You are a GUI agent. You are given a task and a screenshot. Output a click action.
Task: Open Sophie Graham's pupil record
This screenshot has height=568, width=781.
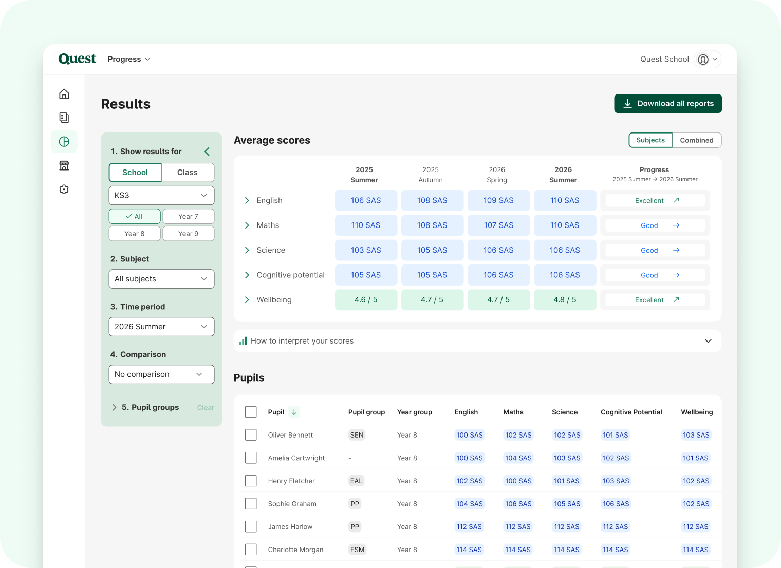292,504
